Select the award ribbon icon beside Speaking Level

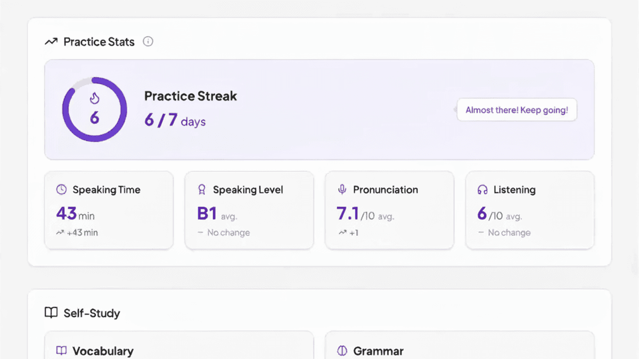pos(201,189)
